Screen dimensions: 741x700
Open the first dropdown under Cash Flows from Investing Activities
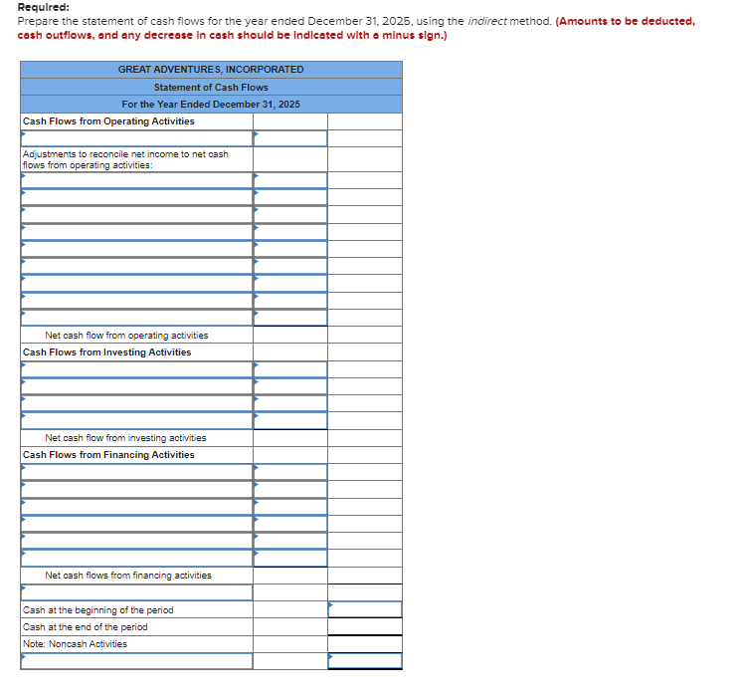coord(136,369)
